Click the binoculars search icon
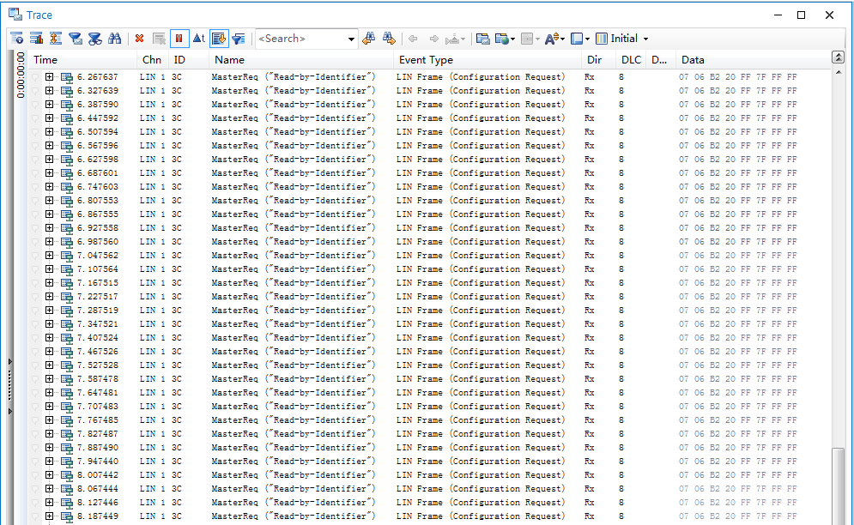Viewport: 854px width, 525px height. 114,39
